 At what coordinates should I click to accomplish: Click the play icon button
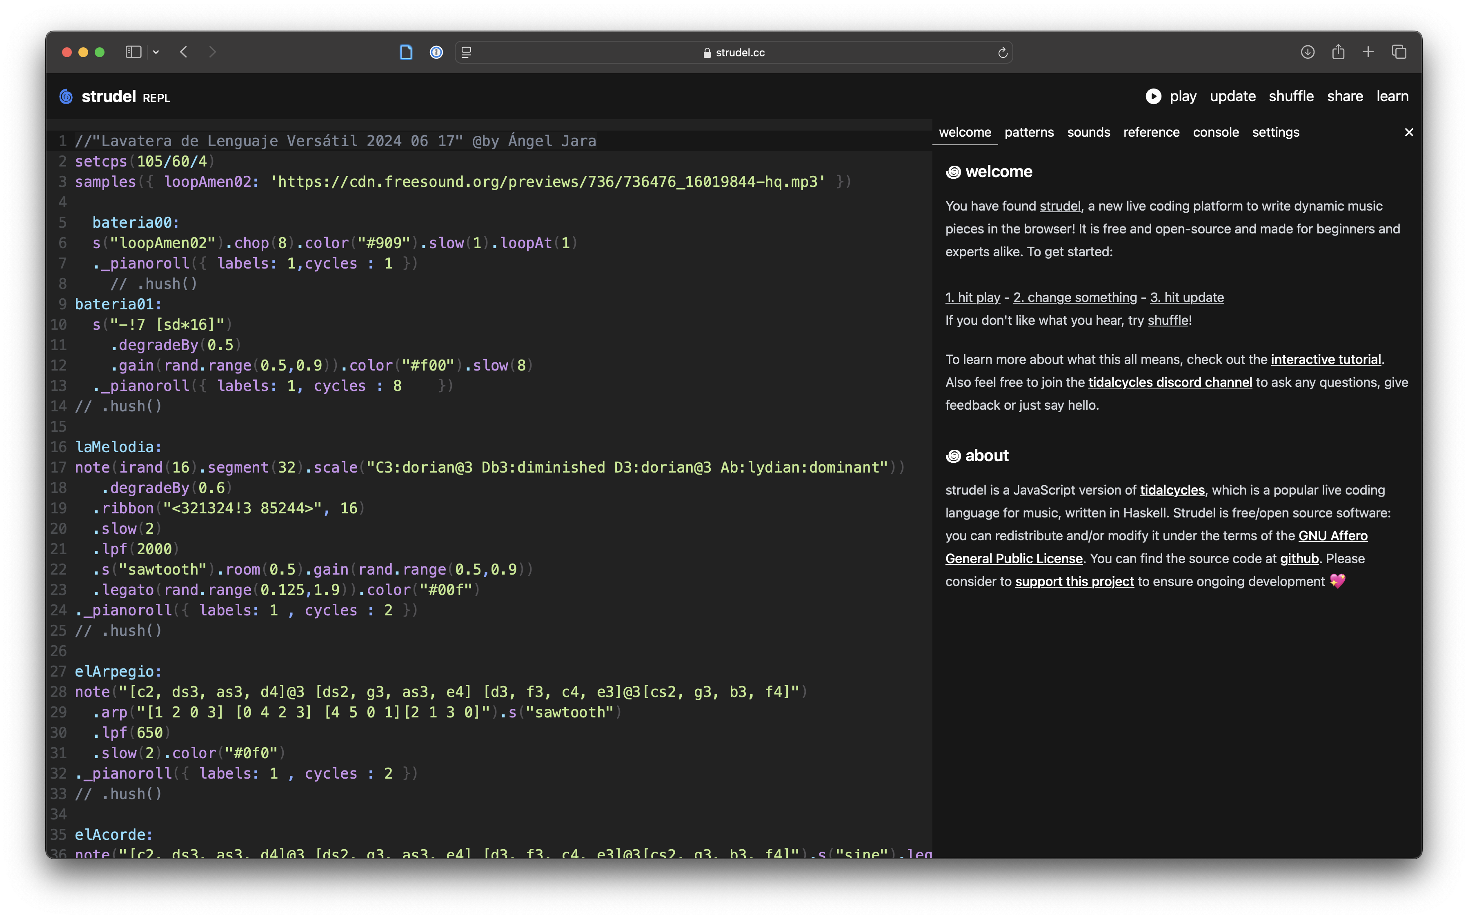1153,96
